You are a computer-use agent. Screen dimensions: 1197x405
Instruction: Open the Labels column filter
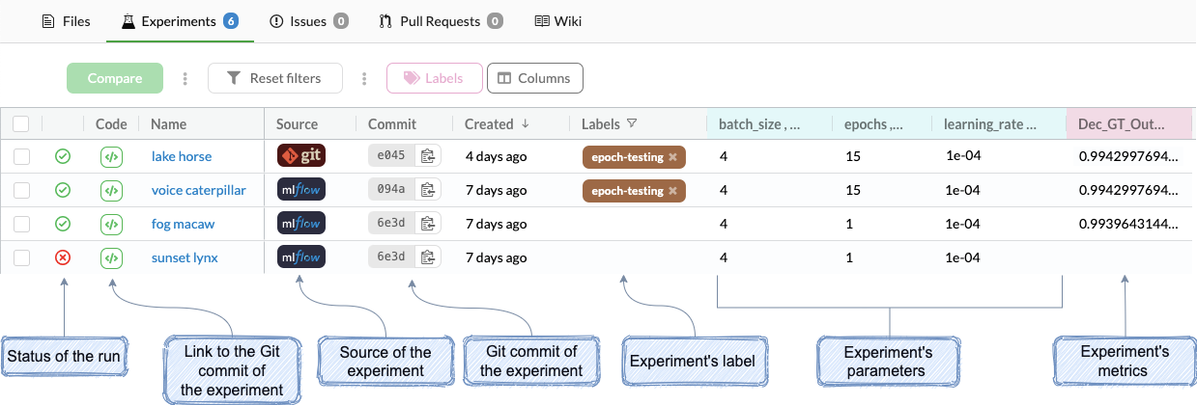click(x=632, y=123)
